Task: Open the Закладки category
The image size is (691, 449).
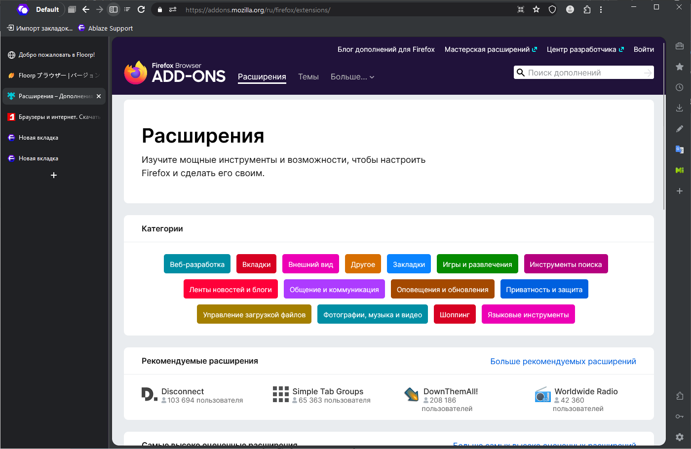Action: coord(409,264)
